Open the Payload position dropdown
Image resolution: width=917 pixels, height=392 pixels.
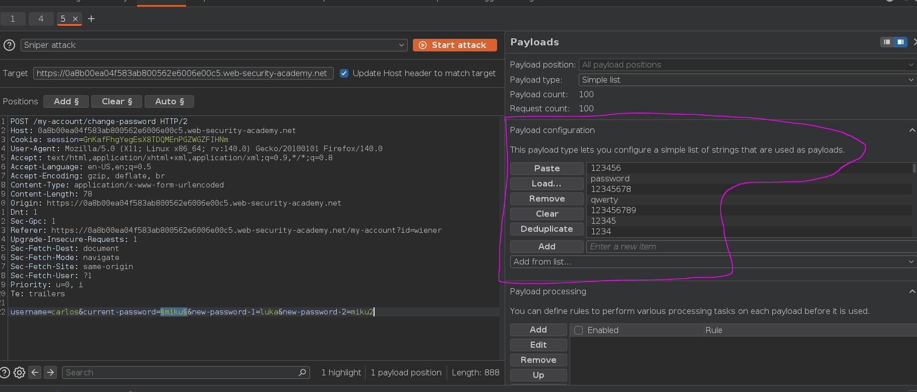pyautogui.click(x=748, y=64)
